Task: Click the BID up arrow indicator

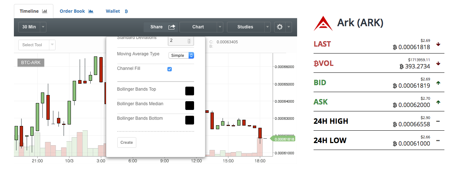Action: [438, 83]
